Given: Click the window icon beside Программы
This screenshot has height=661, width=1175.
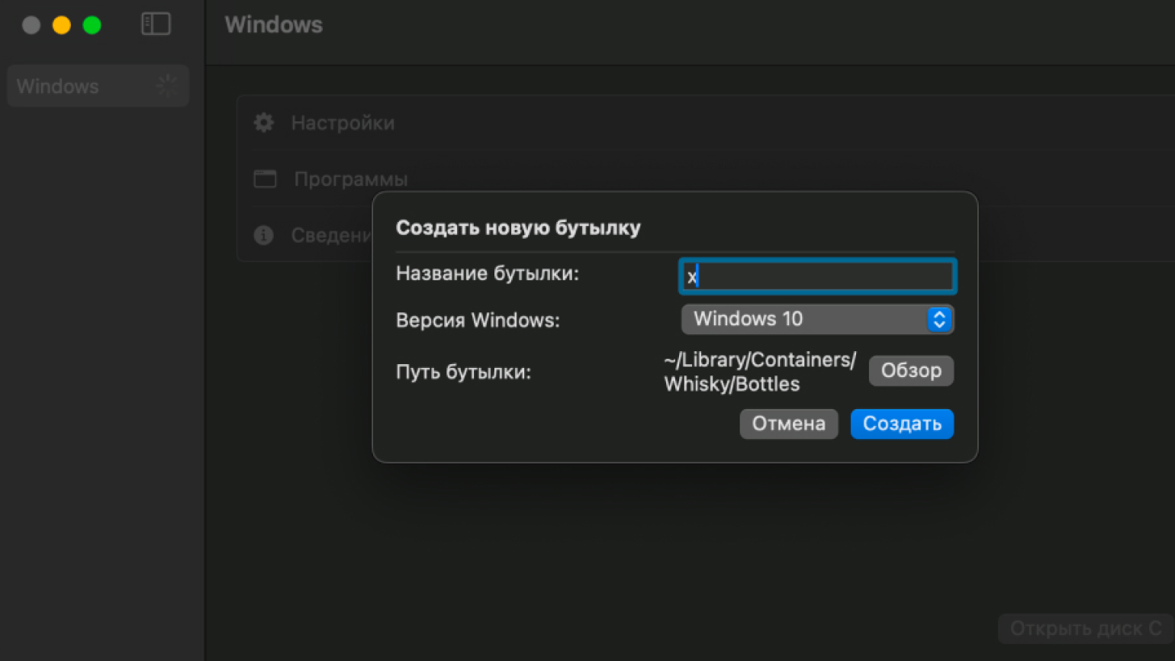Looking at the screenshot, I should pos(265,179).
